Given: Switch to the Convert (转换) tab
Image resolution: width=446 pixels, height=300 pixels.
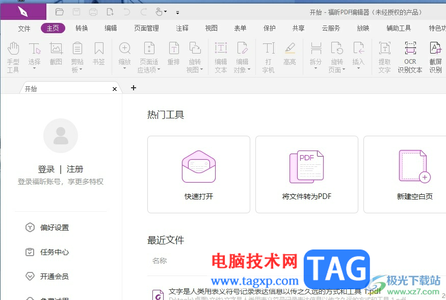Looking at the screenshot, I should point(82,28).
